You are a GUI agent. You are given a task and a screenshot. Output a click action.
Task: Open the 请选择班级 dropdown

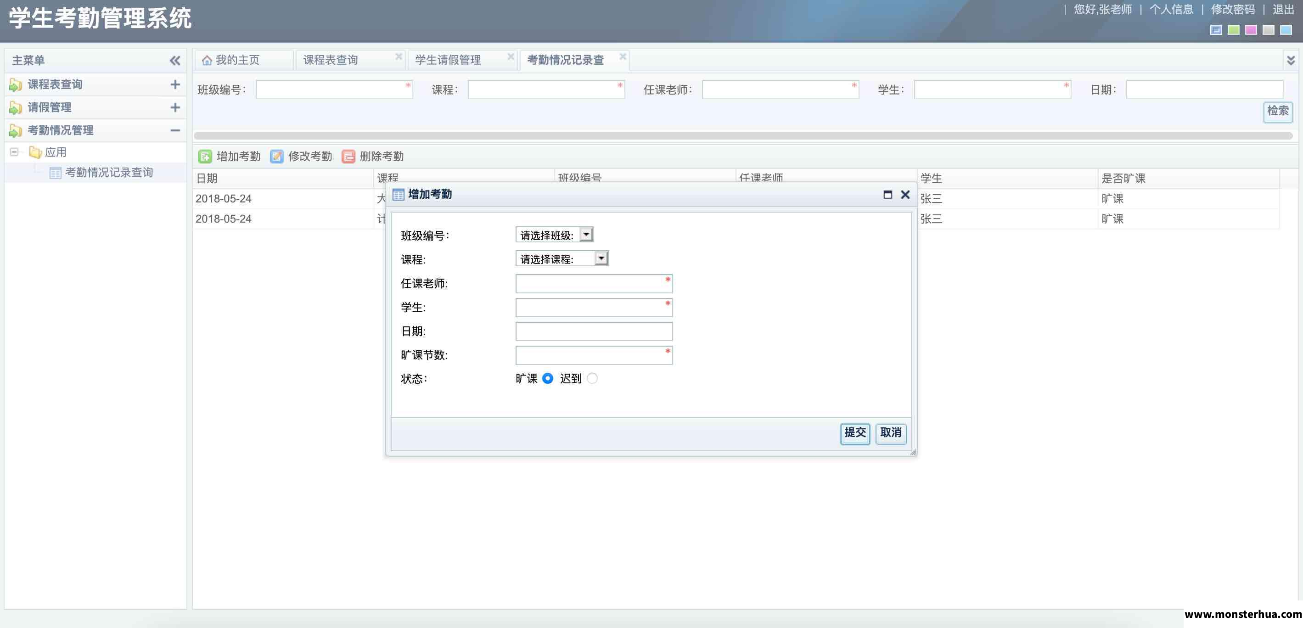pyautogui.click(x=554, y=235)
